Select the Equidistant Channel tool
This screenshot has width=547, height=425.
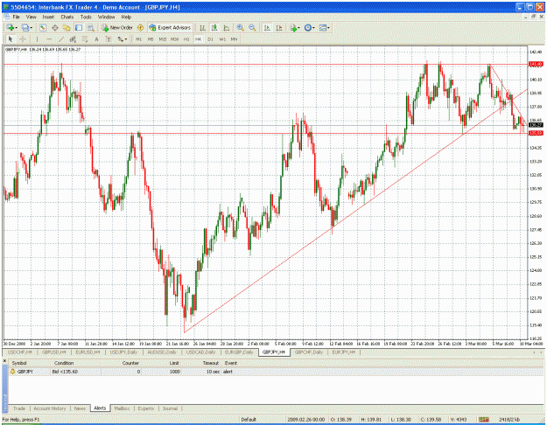click(73, 39)
